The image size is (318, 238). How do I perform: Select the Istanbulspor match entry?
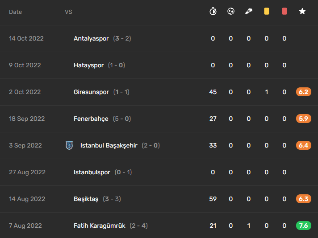pyautogui.click(x=159, y=172)
